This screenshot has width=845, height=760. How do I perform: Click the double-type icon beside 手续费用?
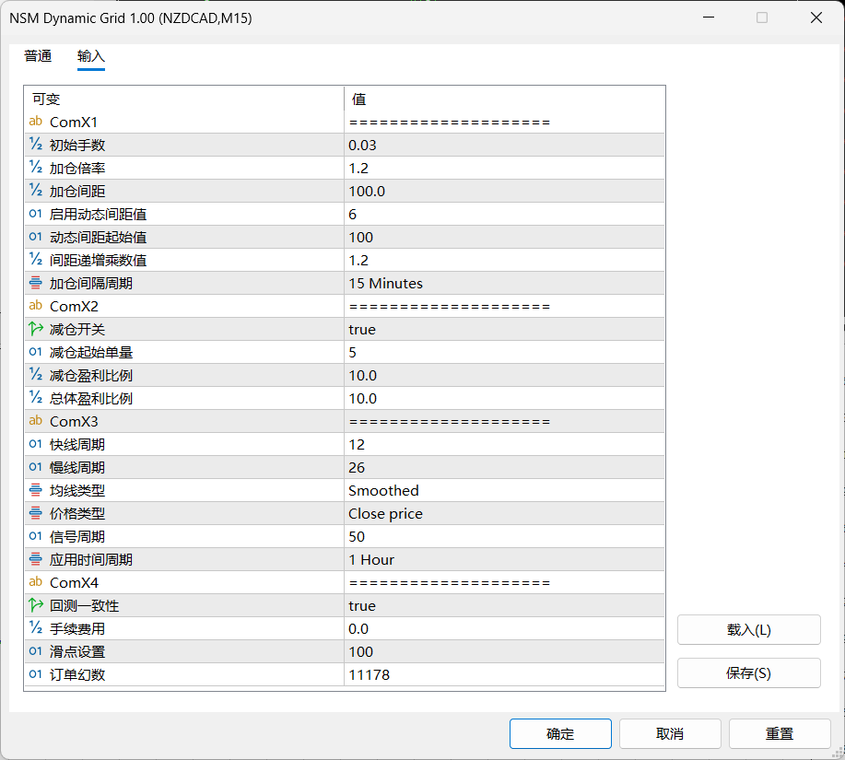(36, 628)
